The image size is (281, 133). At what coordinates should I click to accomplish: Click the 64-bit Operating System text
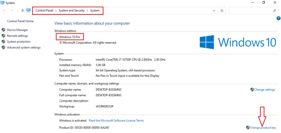(x=125, y=70)
